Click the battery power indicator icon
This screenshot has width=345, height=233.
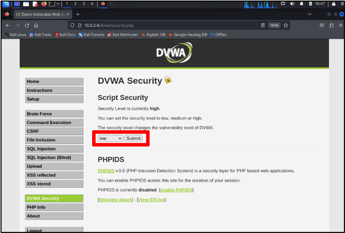(x=310, y=4)
